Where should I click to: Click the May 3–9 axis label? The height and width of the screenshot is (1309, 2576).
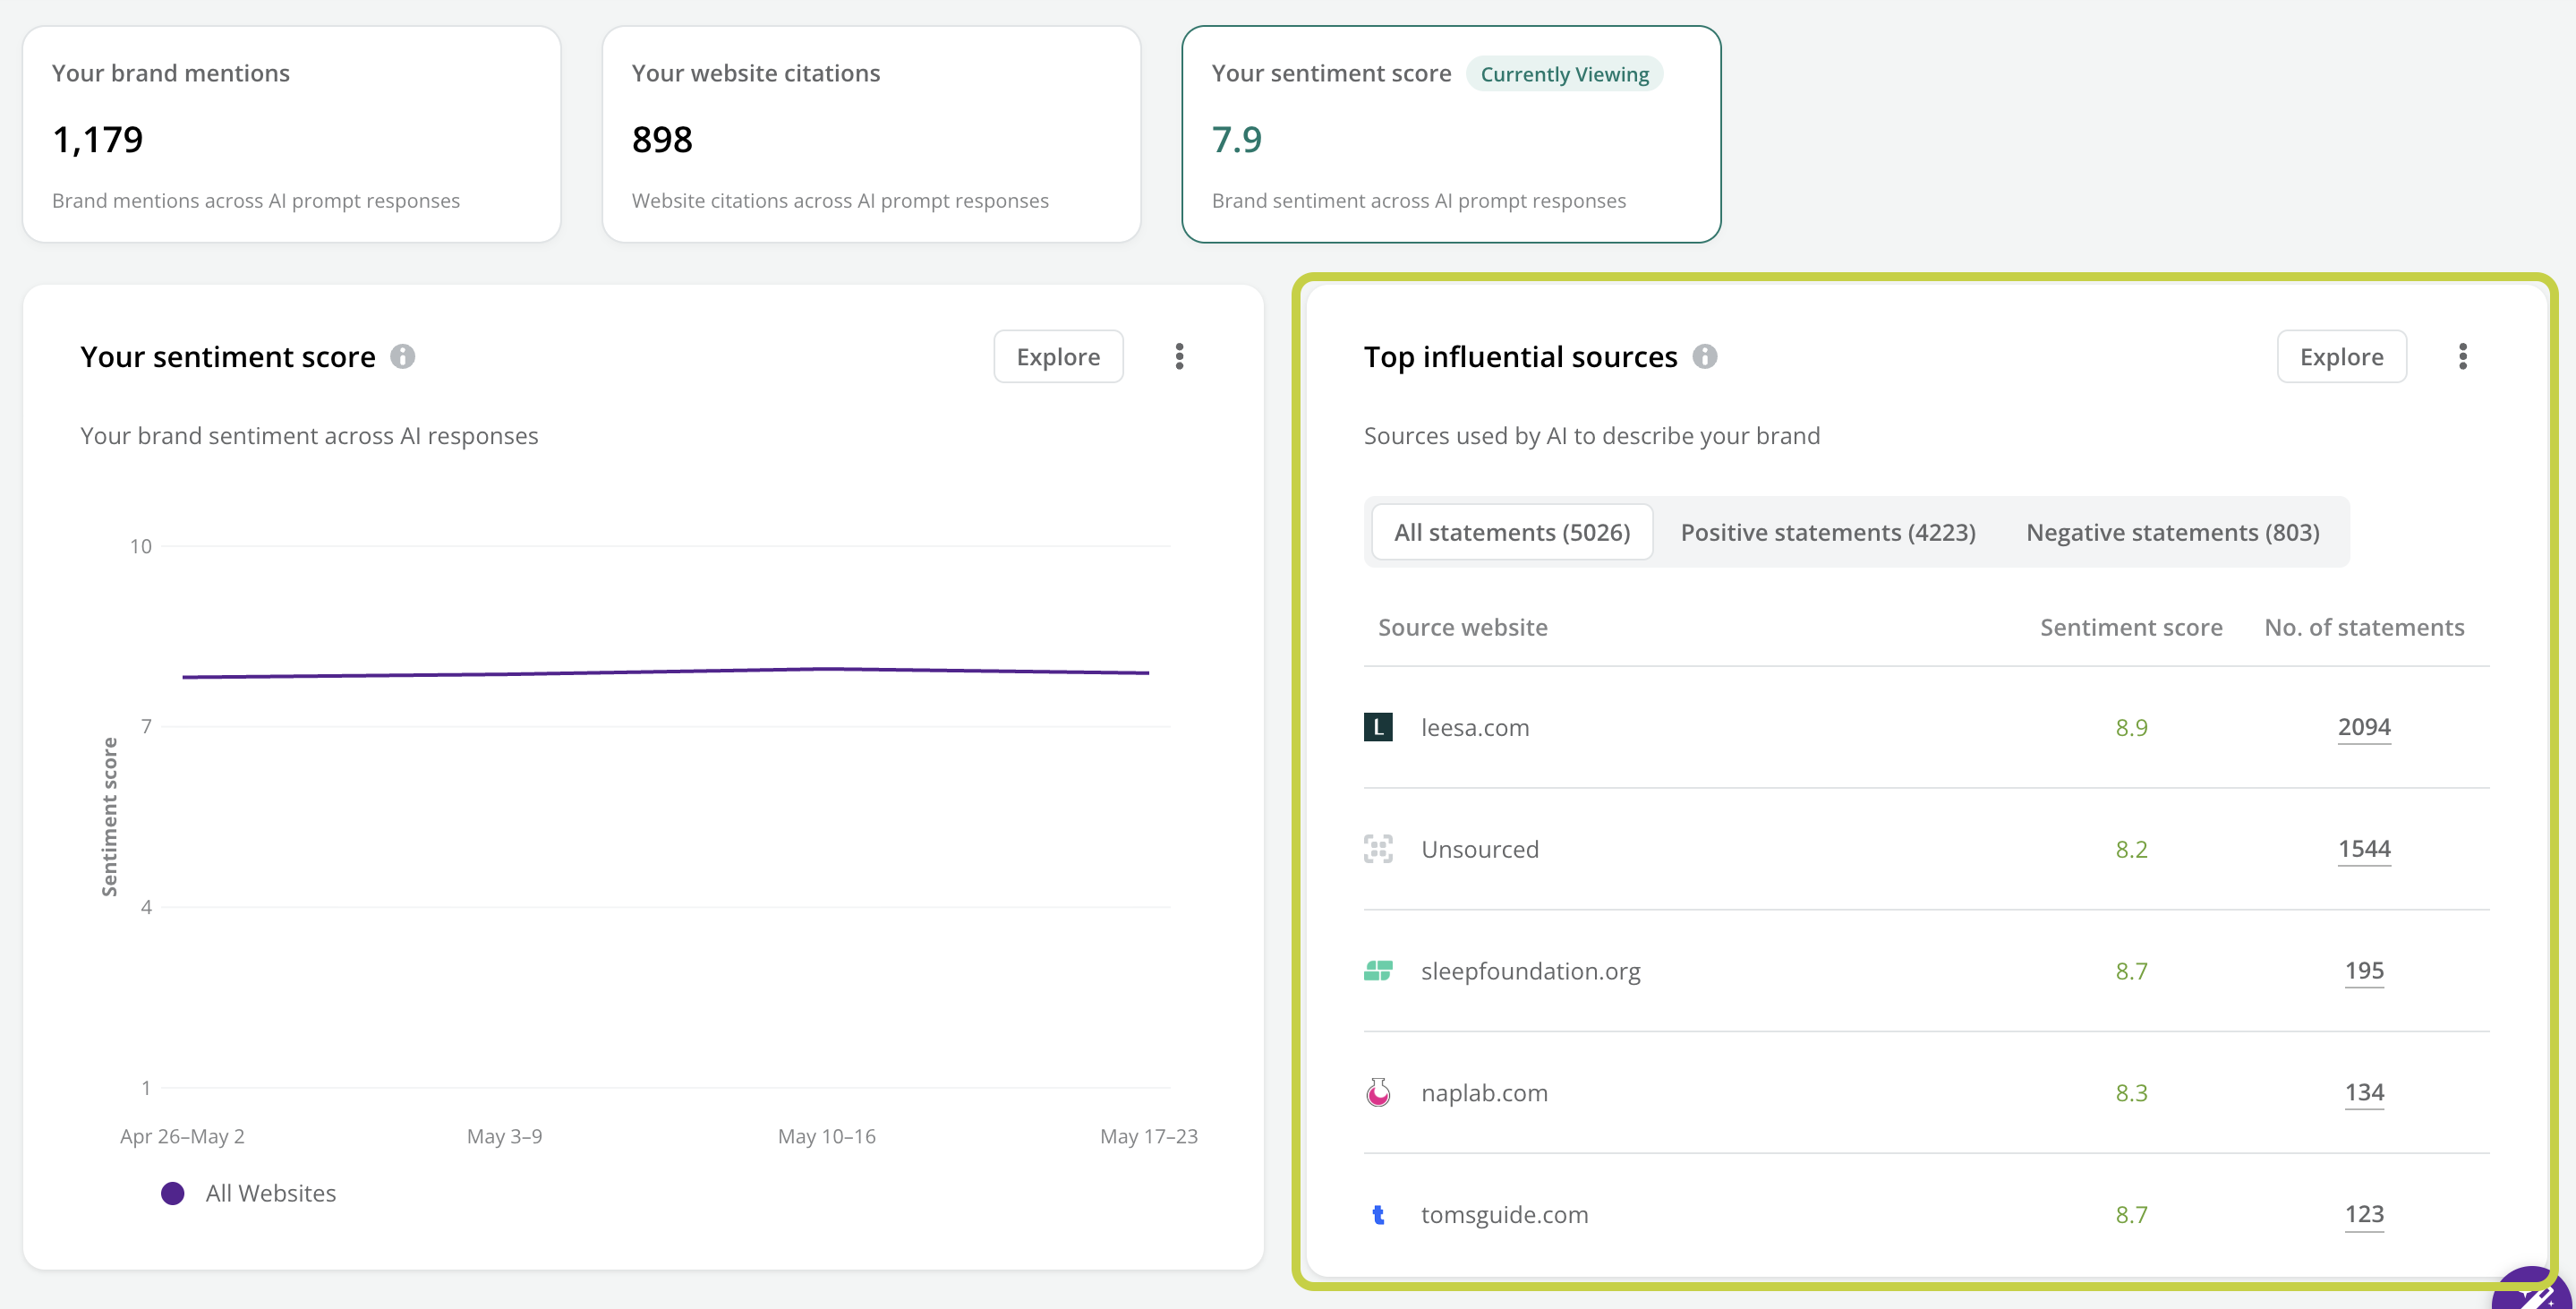click(x=504, y=1136)
